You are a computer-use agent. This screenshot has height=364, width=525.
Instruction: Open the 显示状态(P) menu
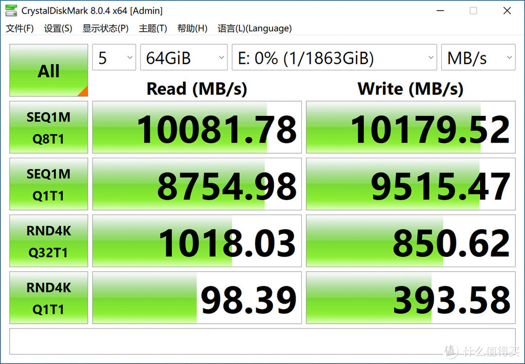point(105,29)
